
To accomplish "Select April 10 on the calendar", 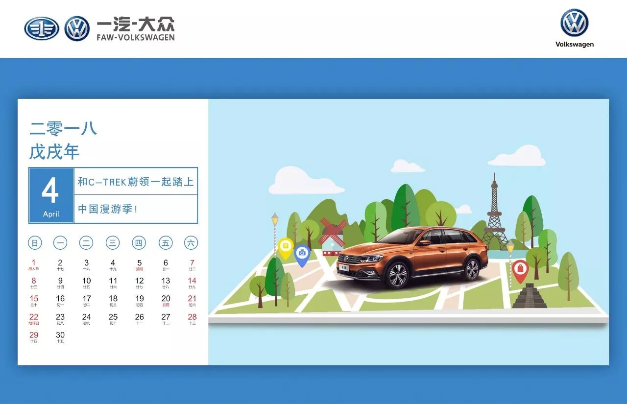I will coord(87,283).
